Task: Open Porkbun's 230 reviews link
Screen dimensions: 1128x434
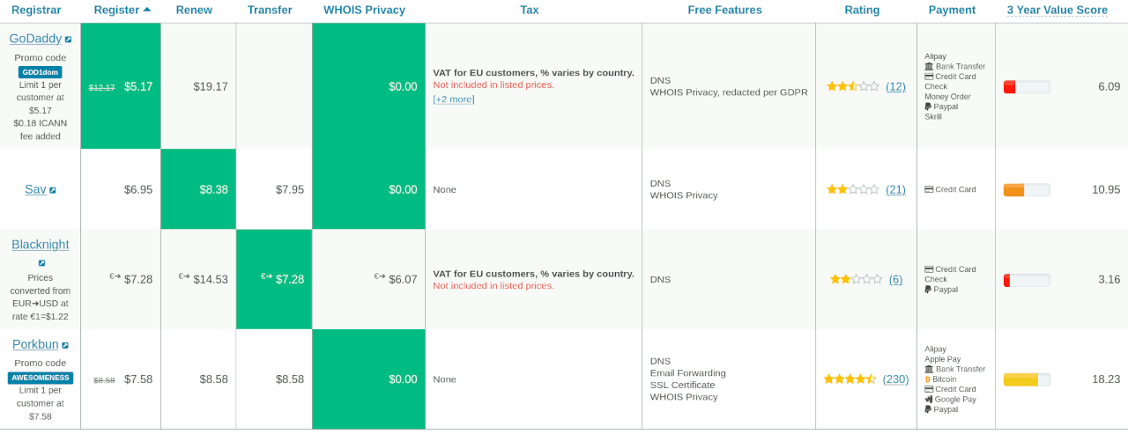Action: (895, 379)
